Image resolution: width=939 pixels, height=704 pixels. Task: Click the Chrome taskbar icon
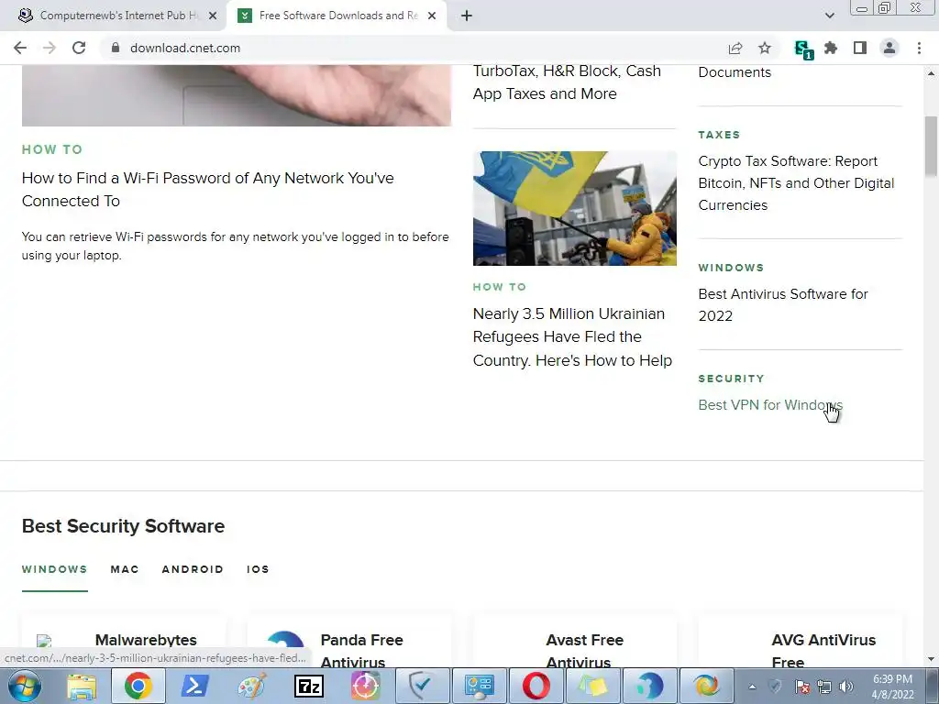click(x=138, y=686)
